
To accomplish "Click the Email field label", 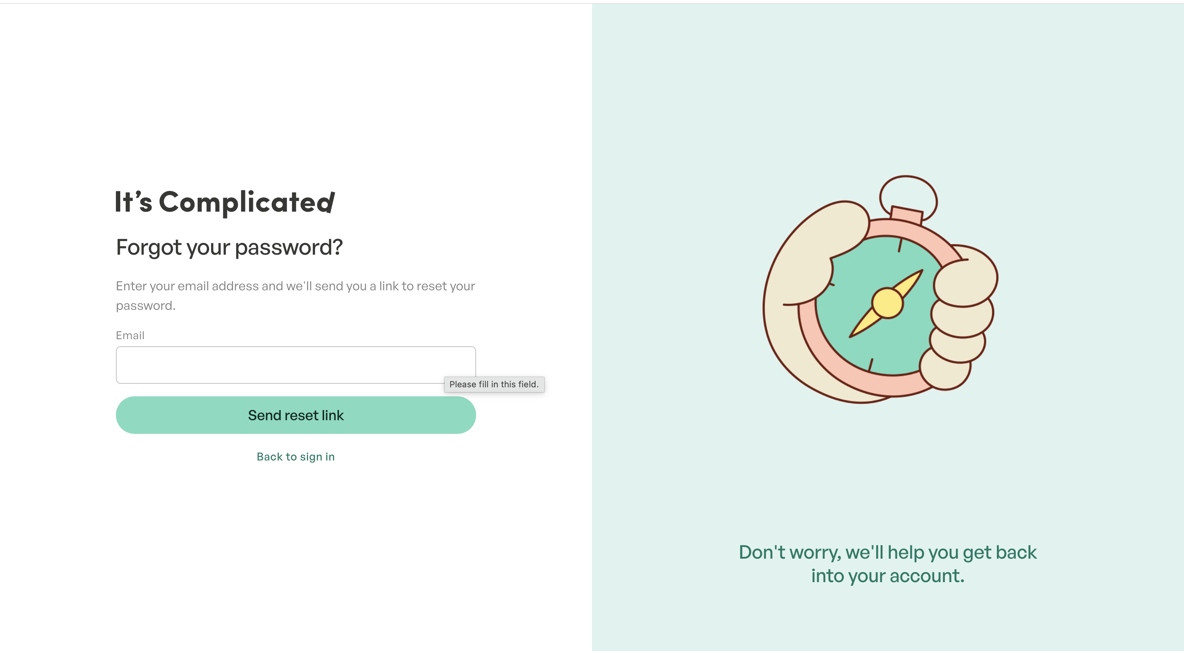I will point(130,335).
